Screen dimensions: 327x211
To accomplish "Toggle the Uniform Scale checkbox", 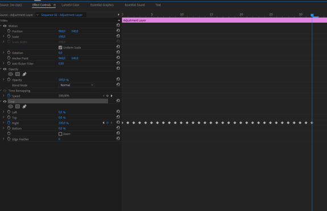I will (60, 48).
